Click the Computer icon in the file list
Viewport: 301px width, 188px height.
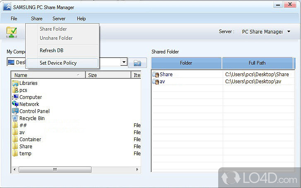(x=15, y=97)
